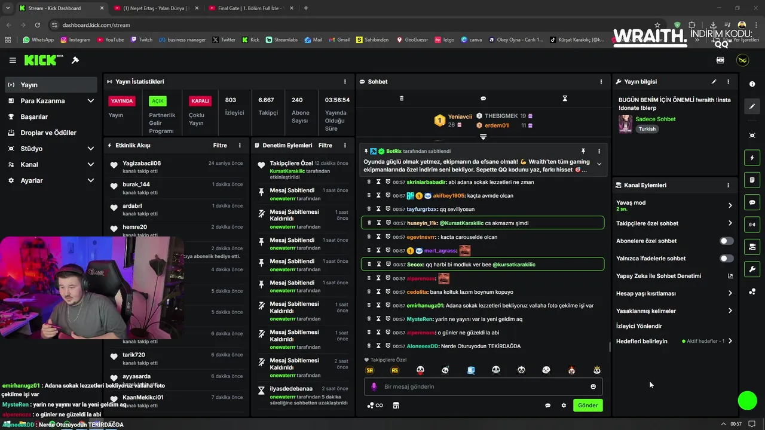Click Filtre in Denetim Eylemleri panel
Viewport: 765px width, 430px height.
click(x=325, y=145)
